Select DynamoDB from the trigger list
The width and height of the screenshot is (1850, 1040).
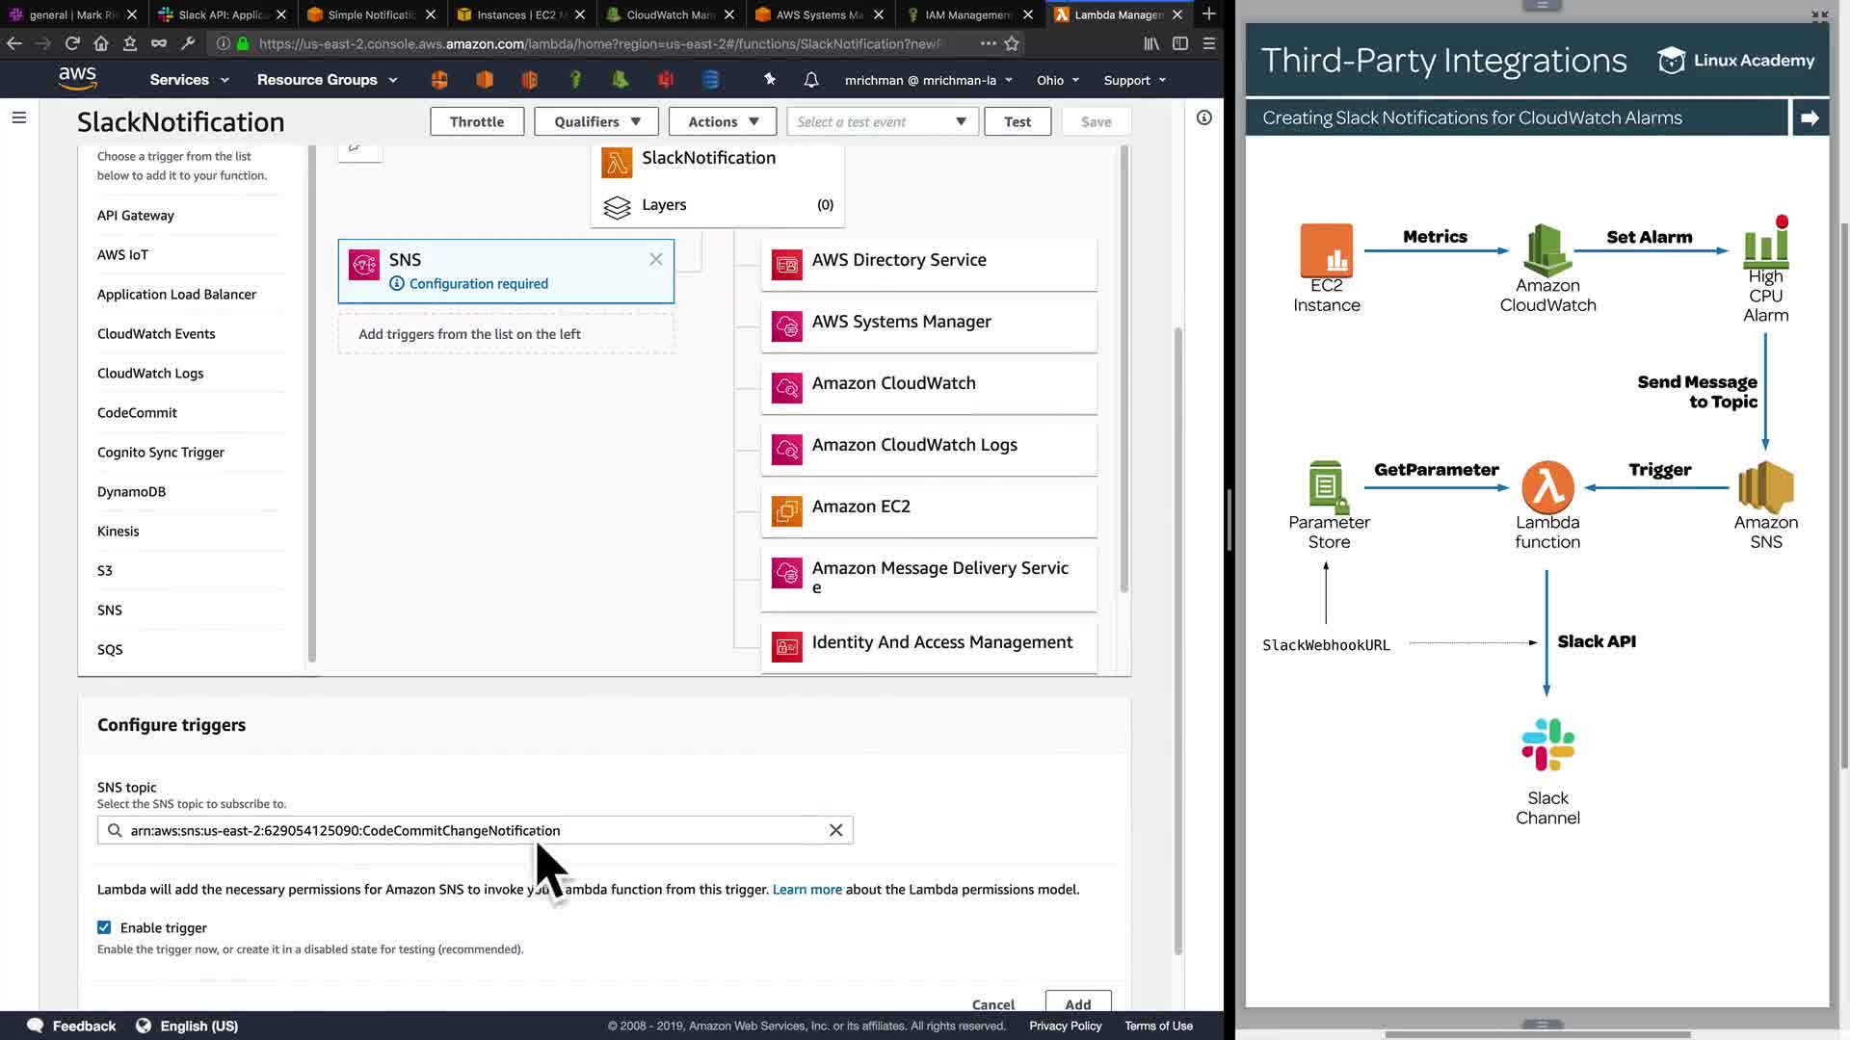point(131,492)
